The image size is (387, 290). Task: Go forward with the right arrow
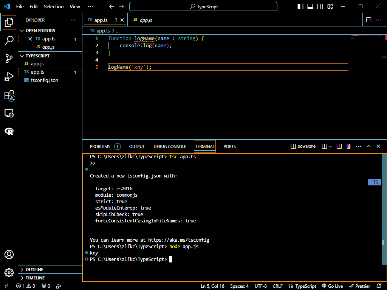pyautogui.click(x=121, y=7)
